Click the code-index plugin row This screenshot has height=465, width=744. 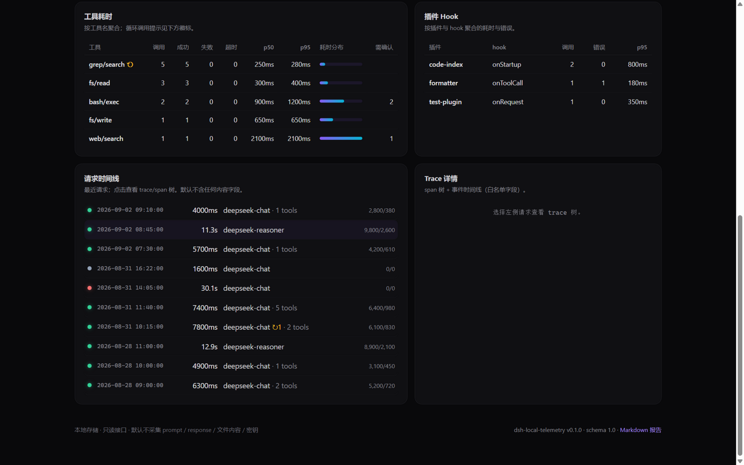point(538,65)
